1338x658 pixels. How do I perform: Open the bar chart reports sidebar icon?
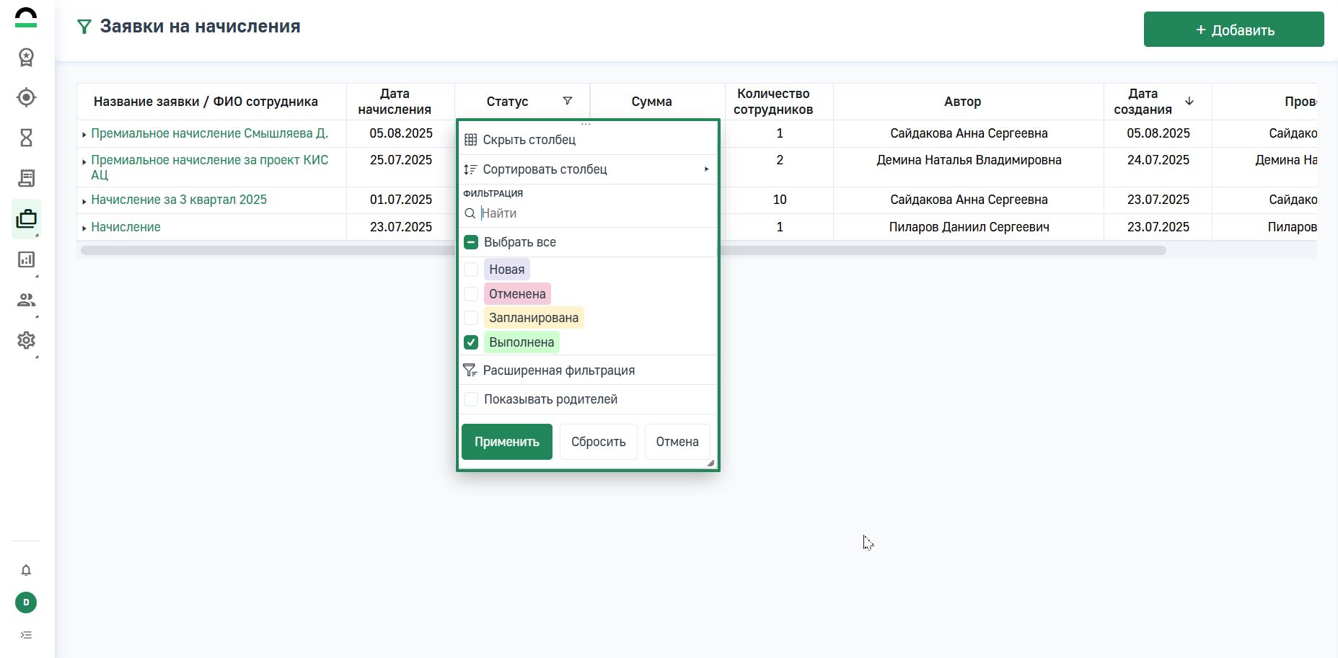[x=26, y=259]
